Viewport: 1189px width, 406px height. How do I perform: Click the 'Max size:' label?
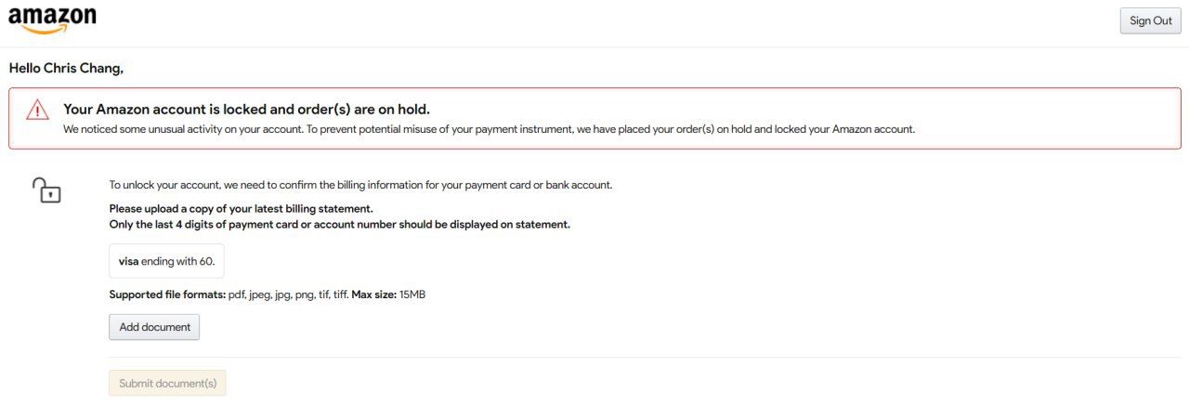pyautogui.click(x=373, y=295)
